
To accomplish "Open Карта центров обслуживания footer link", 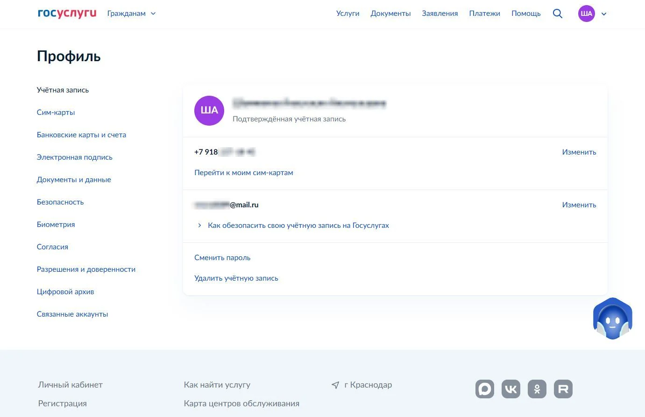I will 241,403.
